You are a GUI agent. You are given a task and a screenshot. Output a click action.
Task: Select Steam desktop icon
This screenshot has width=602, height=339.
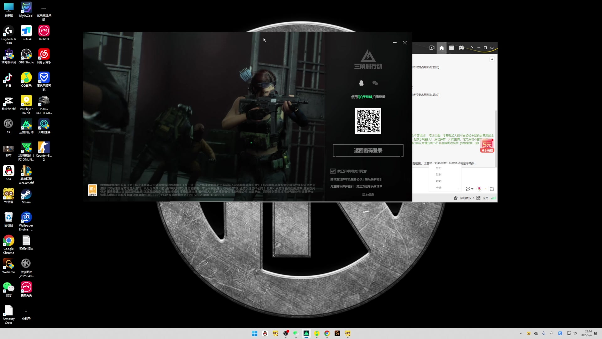[26, 196]
